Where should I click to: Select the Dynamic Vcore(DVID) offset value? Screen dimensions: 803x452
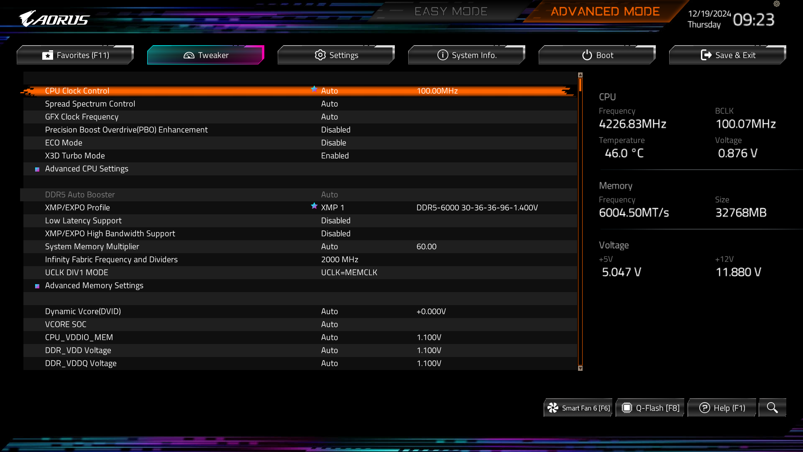click(431, 311)
